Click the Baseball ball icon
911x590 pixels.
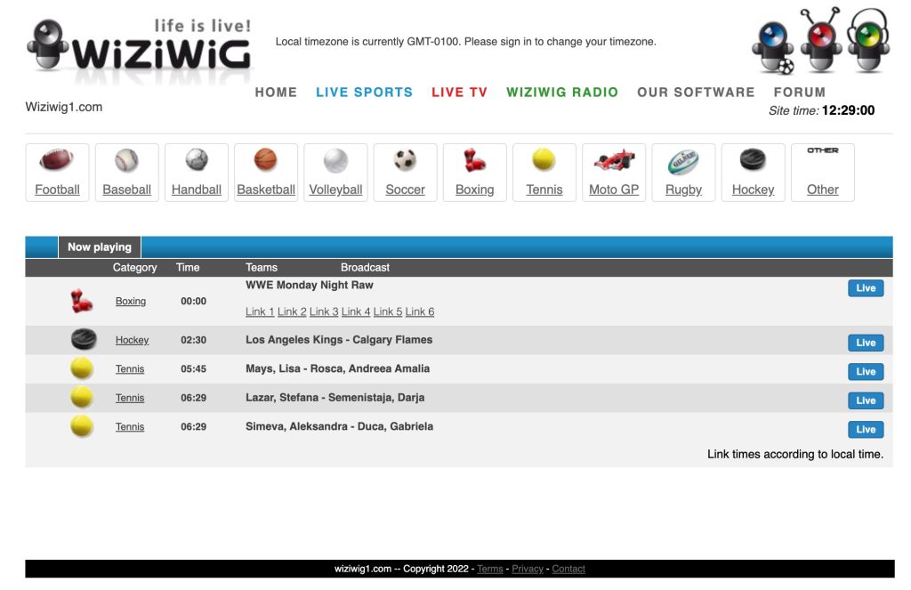(126, 160)
